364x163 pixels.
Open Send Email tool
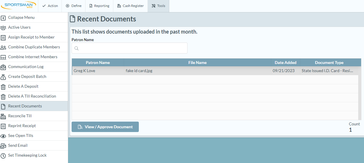click(x=34, y=146)
